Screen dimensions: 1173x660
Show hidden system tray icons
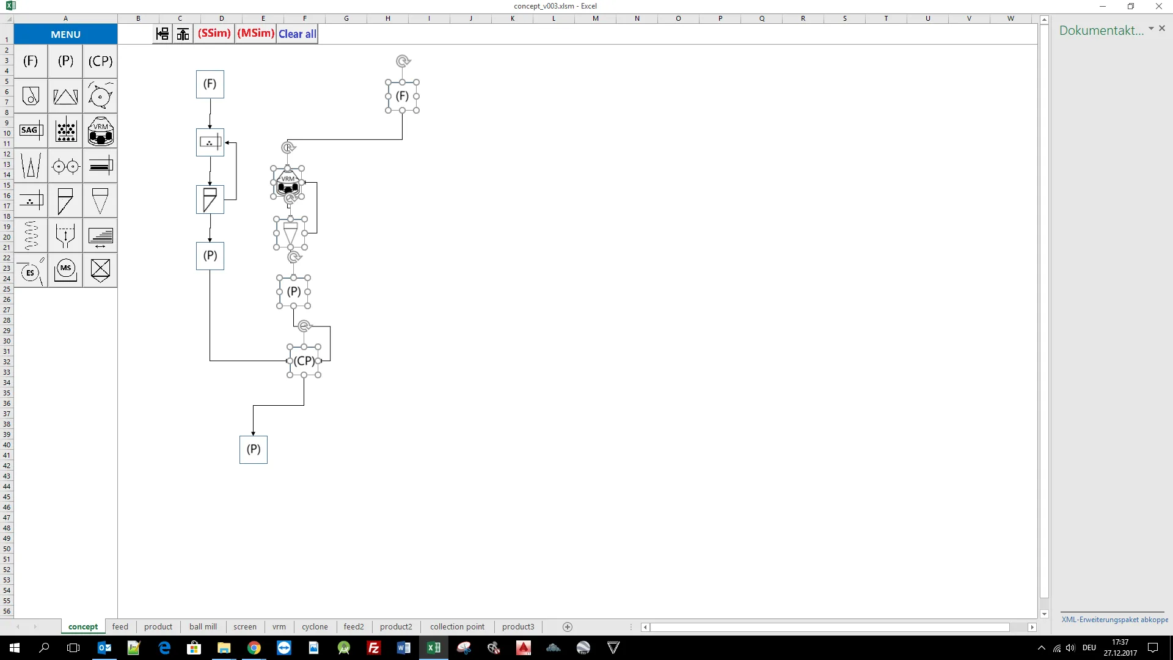[x=1041, y=648]
